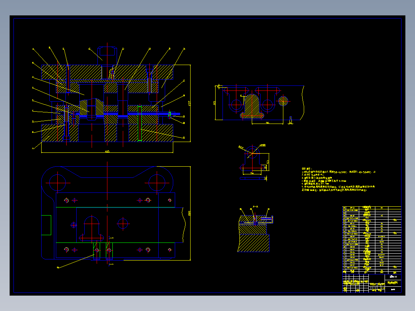Screen dimensions: 415x311
Task: Pick the round hole in the part detail view
Action: (x=252, y=153)
